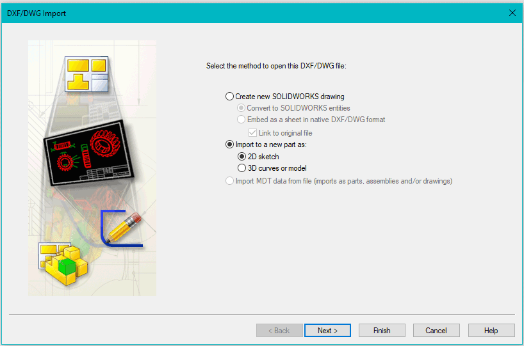Cancel the DXF/DWG import dialog
This screenshot has height=346, width=524.
point(436,330)
